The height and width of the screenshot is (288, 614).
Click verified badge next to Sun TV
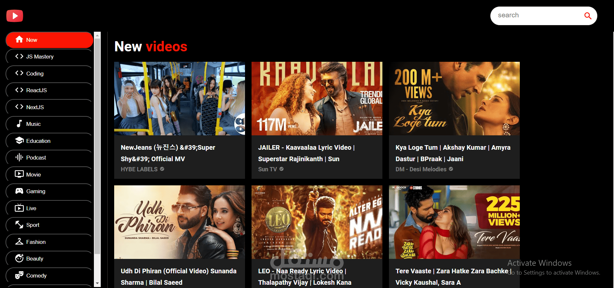click(281, 169)
